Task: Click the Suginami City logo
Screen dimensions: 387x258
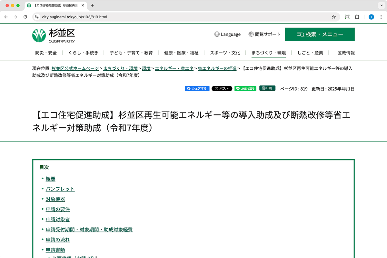Action: [54, 35]
